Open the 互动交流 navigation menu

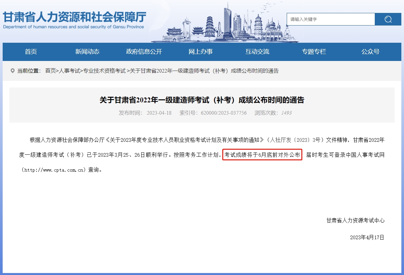pos(257,52)
